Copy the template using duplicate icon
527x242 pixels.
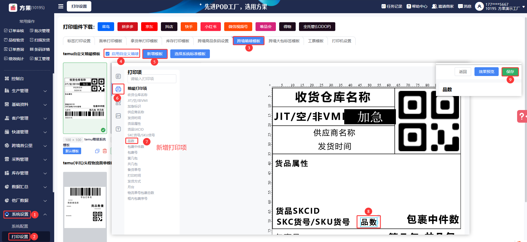point(97,151)
